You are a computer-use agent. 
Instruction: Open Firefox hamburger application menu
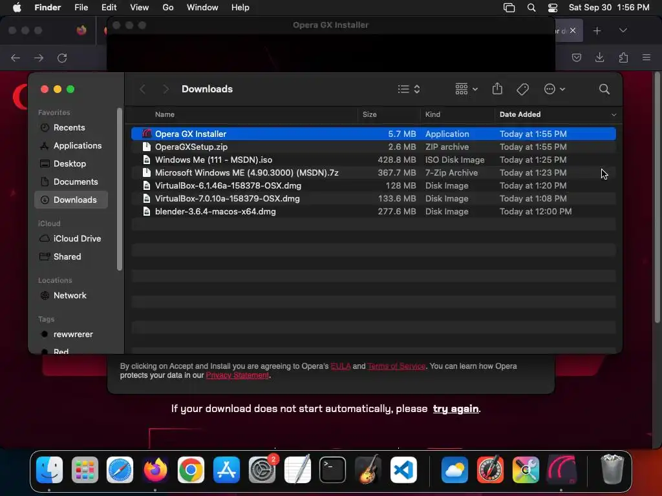(646, 57)
